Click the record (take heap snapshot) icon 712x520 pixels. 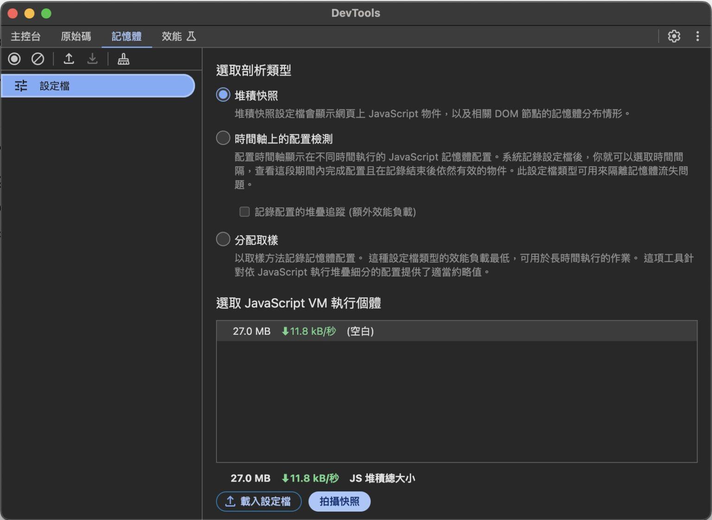14,59
